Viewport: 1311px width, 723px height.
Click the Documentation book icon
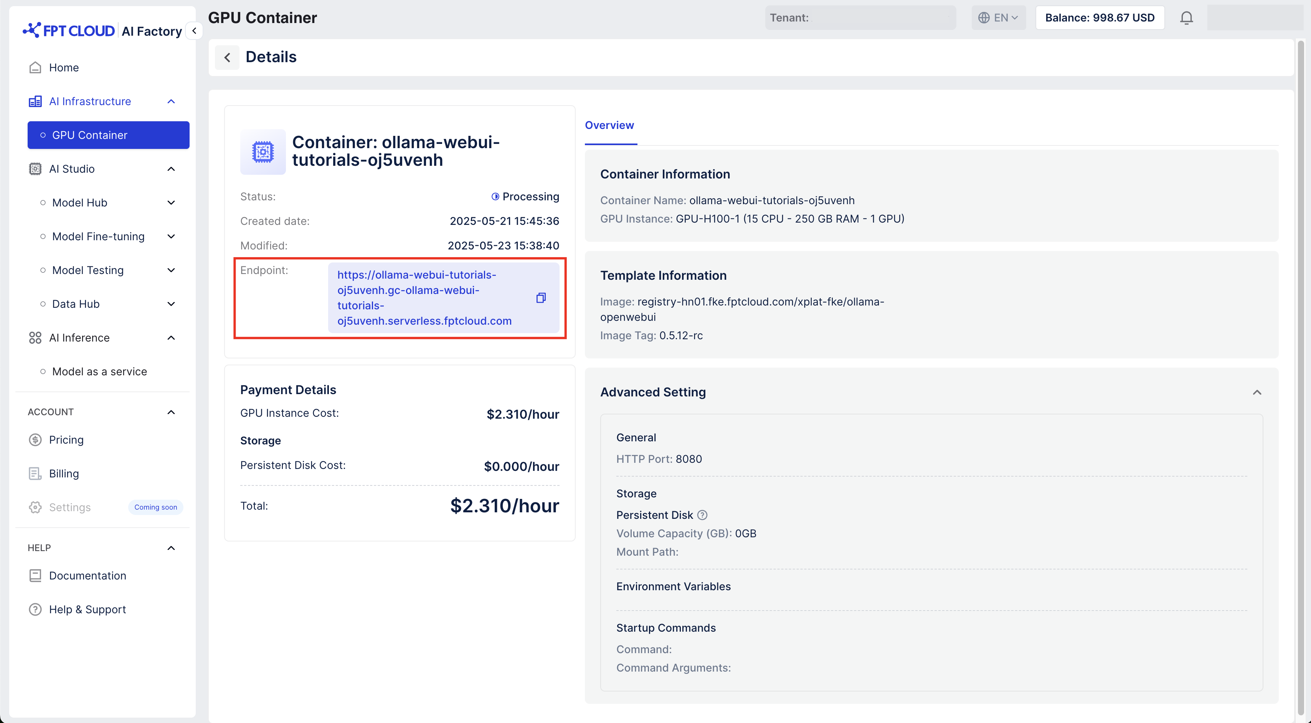tap(35, 576)
